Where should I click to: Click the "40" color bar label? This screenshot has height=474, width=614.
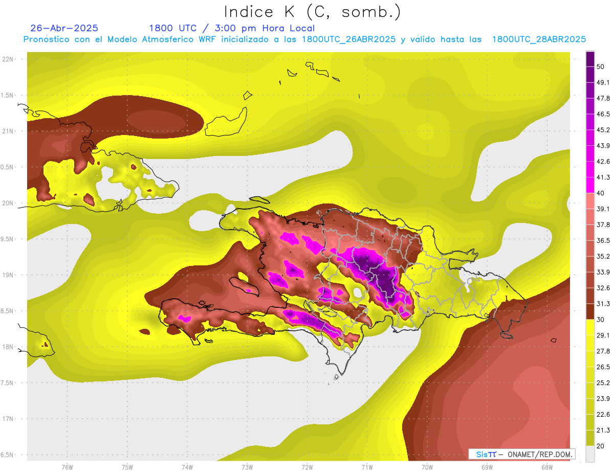(601, 193)
